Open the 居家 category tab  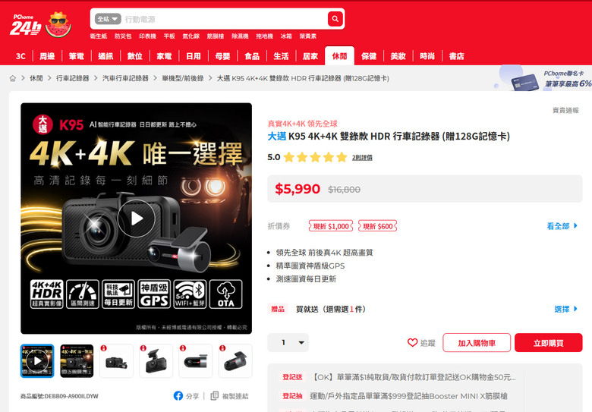(310, 56)
